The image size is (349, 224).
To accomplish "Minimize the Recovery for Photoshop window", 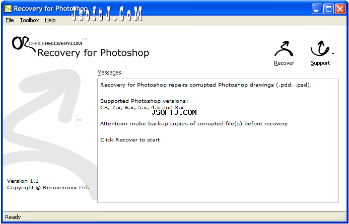I will (x=317, y=9).
